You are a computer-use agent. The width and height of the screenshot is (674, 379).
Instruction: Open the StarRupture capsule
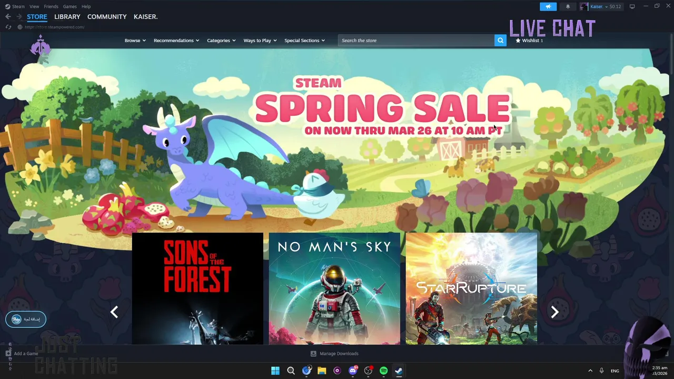[471, 288]
